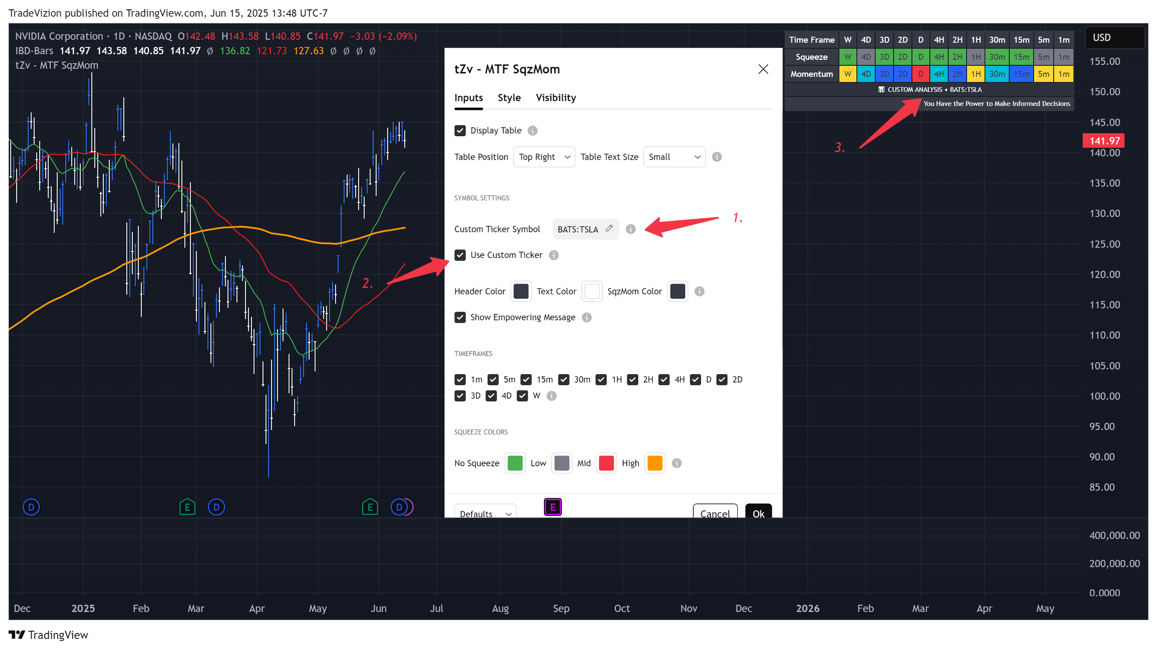Click info icon after SqzMom Color swatch

pos(699,292)
